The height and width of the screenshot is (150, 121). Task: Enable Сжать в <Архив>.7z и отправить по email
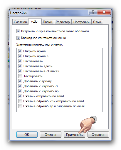(20, 101)
